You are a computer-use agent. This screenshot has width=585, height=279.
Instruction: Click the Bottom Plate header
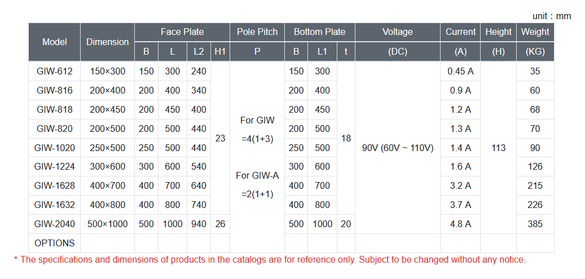[320, 32]
